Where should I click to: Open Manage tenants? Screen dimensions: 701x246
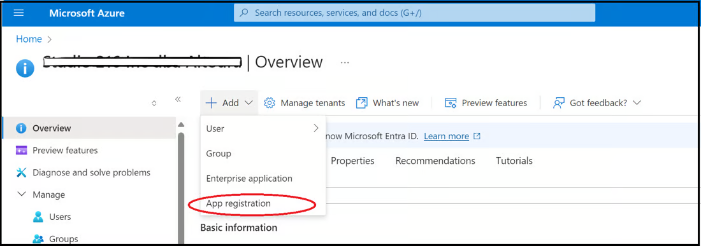[x=305, y=103]
